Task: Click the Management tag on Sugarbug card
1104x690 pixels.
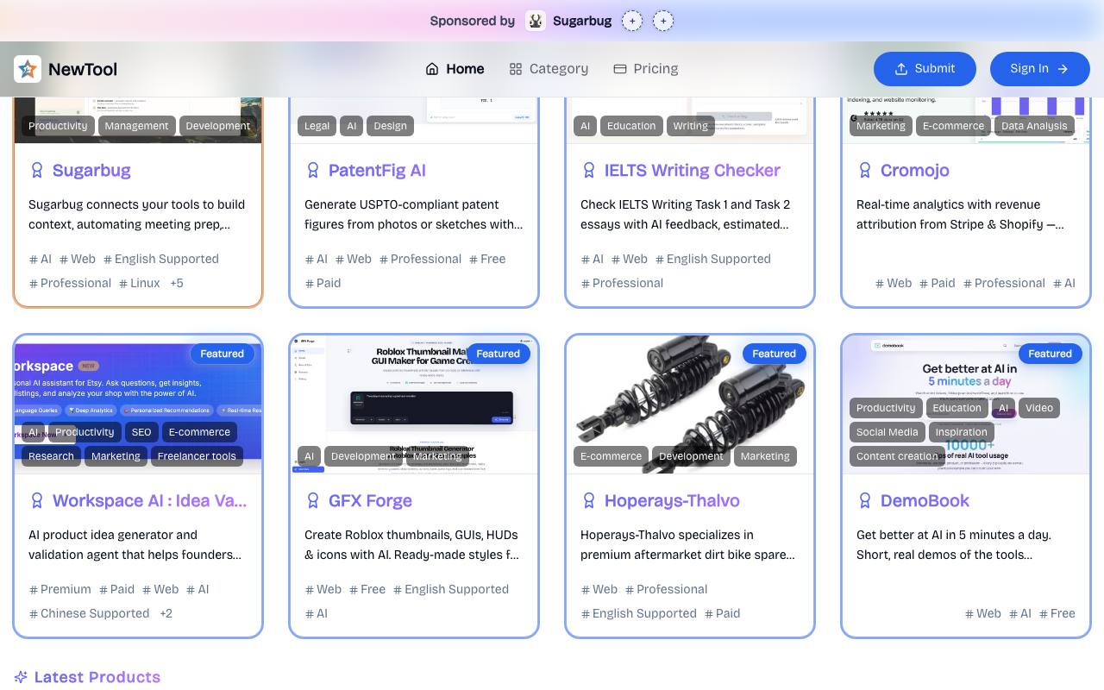Action: 136,126
